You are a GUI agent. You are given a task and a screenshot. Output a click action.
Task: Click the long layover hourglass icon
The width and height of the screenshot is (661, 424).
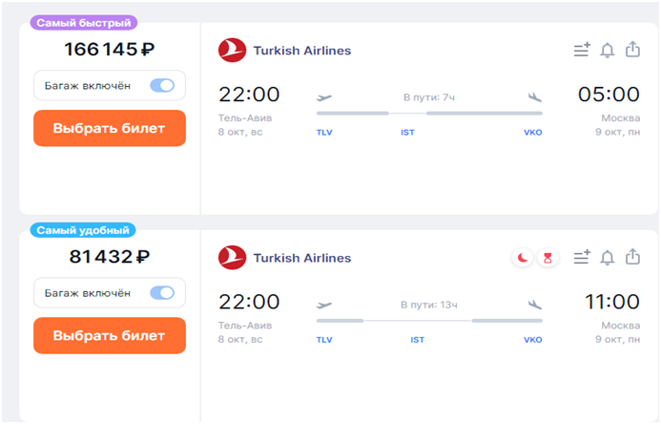click(547, 257)
